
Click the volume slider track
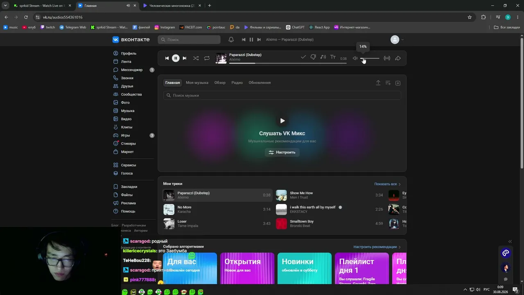(370, 58)
